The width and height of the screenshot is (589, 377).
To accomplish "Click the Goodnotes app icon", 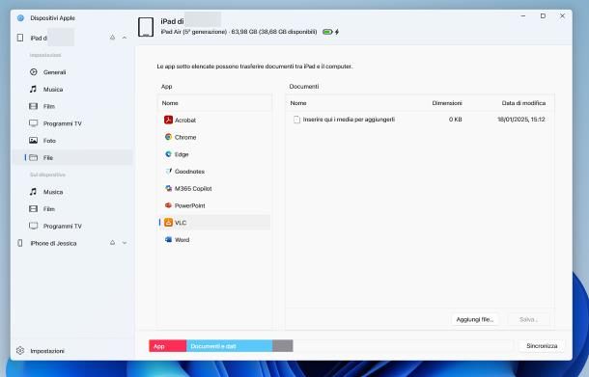I will click(x=168, y=171).
